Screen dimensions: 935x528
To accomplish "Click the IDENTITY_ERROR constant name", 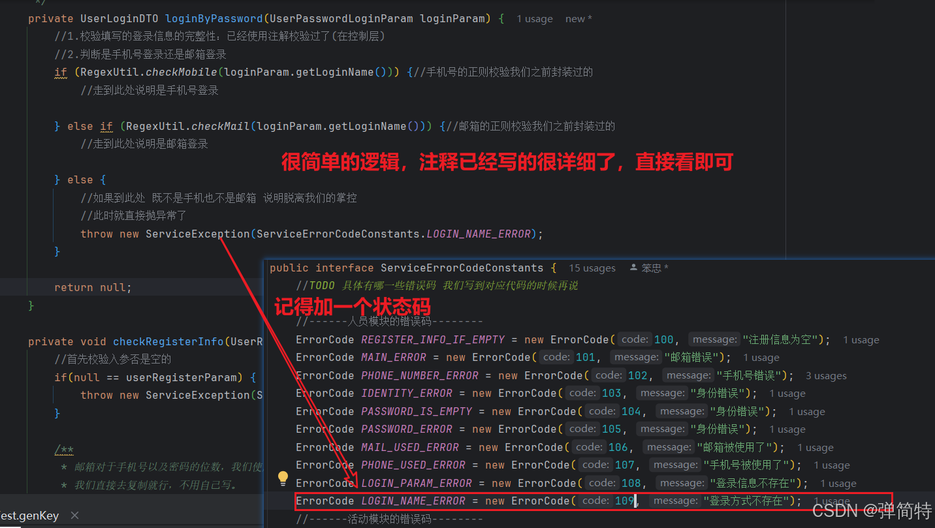I will click(407, 393).
